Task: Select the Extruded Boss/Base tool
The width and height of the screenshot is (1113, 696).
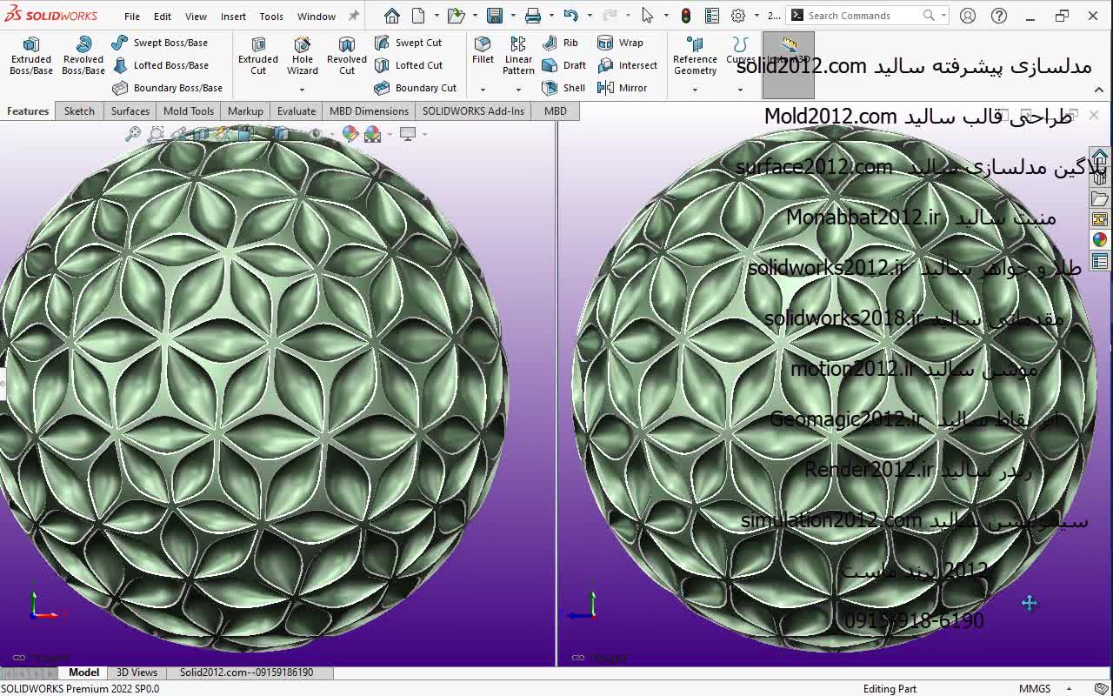Action: (31, 56)
